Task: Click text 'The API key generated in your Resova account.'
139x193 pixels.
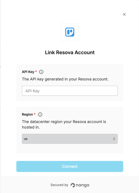Action: 65,79
